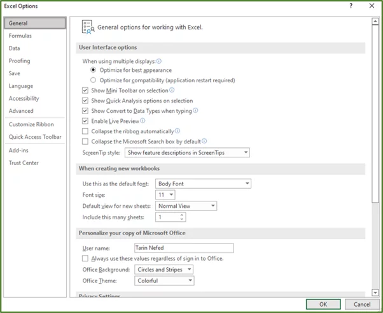Open the default font dropdown
Screen dimensions: 383x313
(x=203, y=184)
